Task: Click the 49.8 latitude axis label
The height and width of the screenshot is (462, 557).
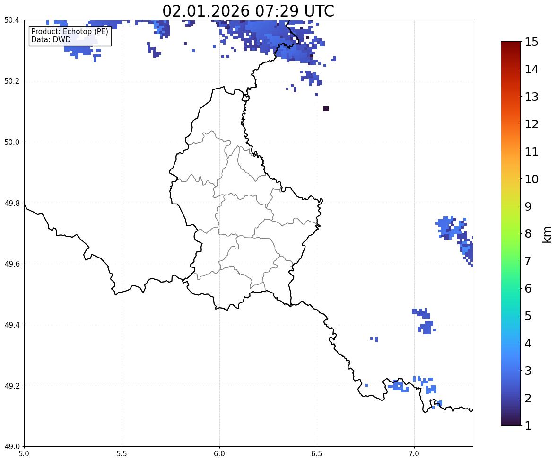Action: pyautogui.click(x=12, y=203)
